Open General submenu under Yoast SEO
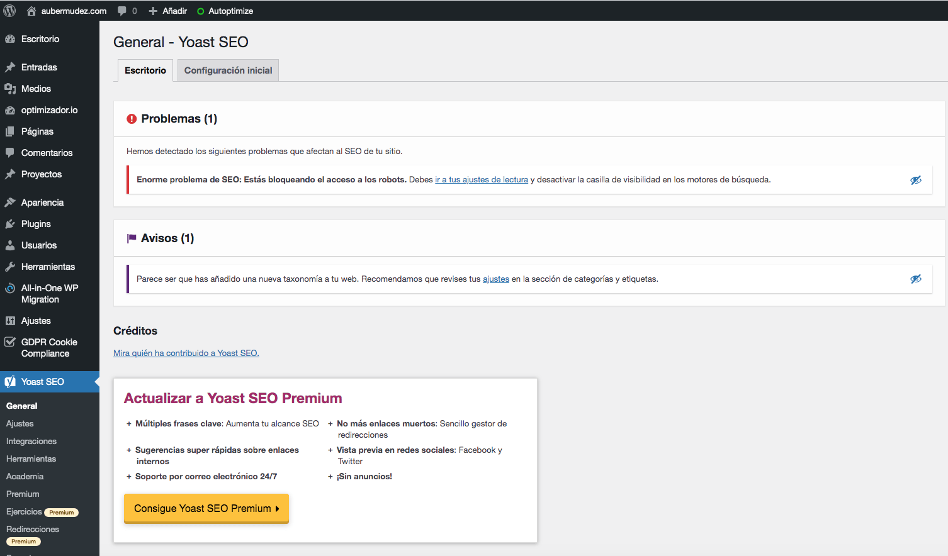Image resolution: width=948 pixels, height=556 pixels. [x=22, y=406]
